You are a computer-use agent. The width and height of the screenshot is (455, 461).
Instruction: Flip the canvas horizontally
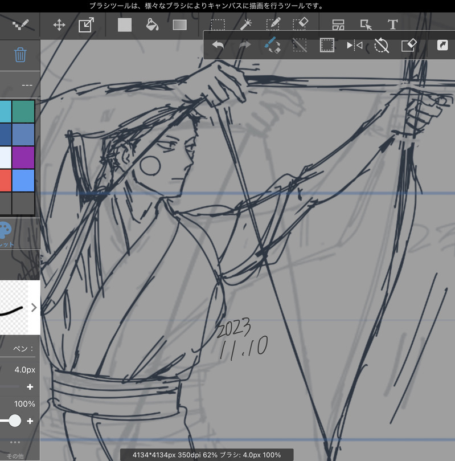355,45
